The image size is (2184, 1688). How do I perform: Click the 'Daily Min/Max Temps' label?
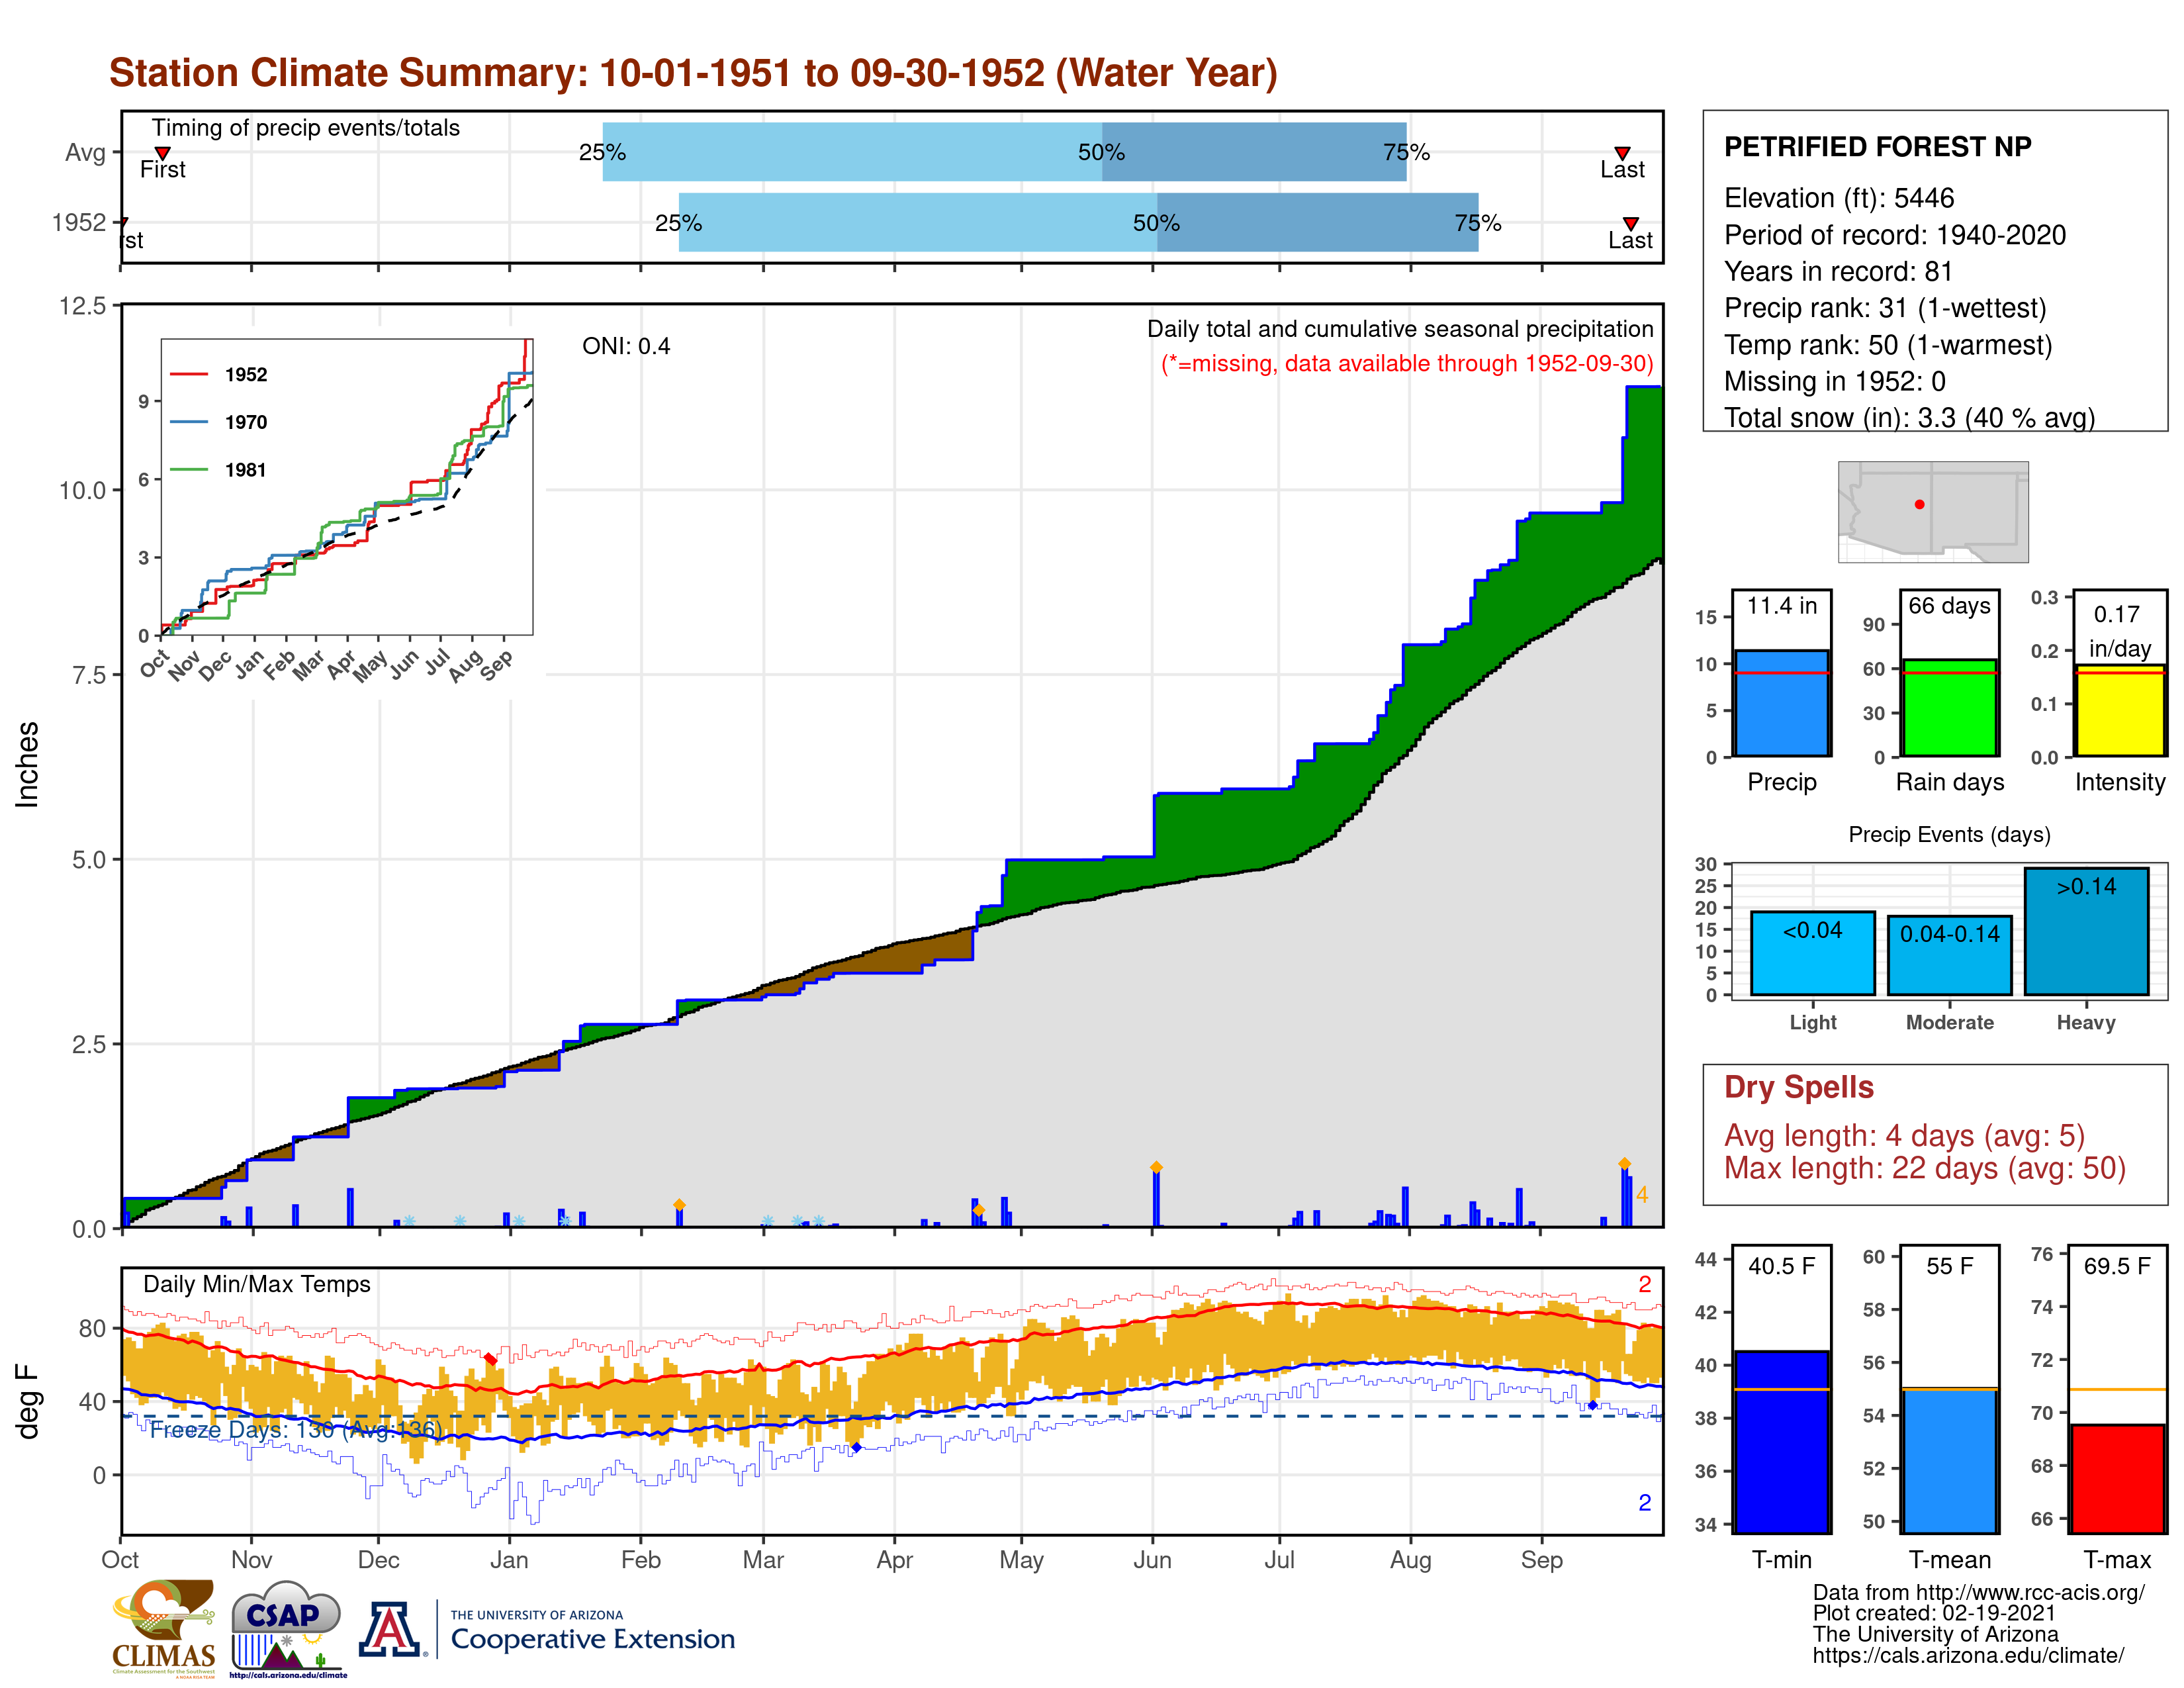pos(256,1284)
